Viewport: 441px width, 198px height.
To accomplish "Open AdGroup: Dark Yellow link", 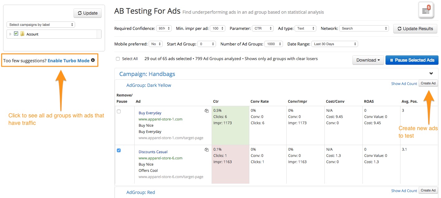I will click(149, 85).
